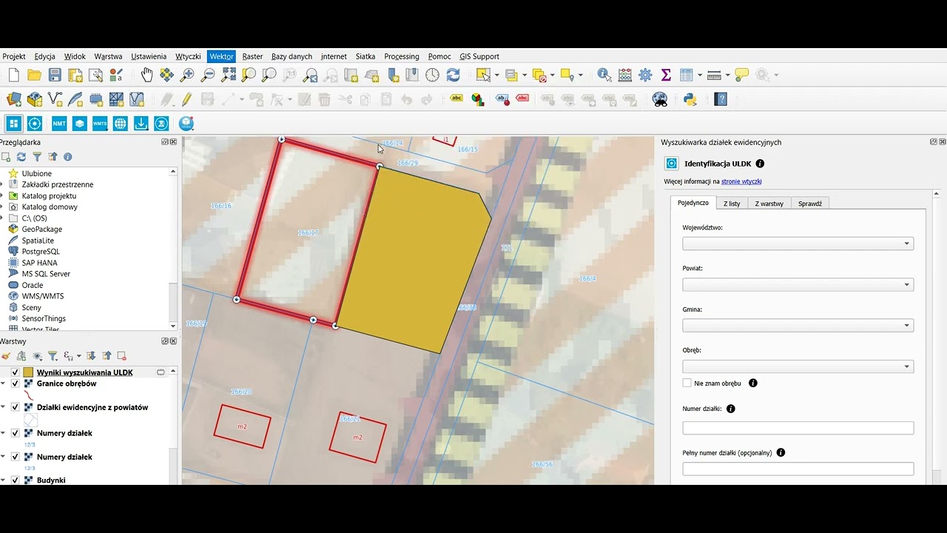Create a new project
947x533 pixels.
pos(13,75)
